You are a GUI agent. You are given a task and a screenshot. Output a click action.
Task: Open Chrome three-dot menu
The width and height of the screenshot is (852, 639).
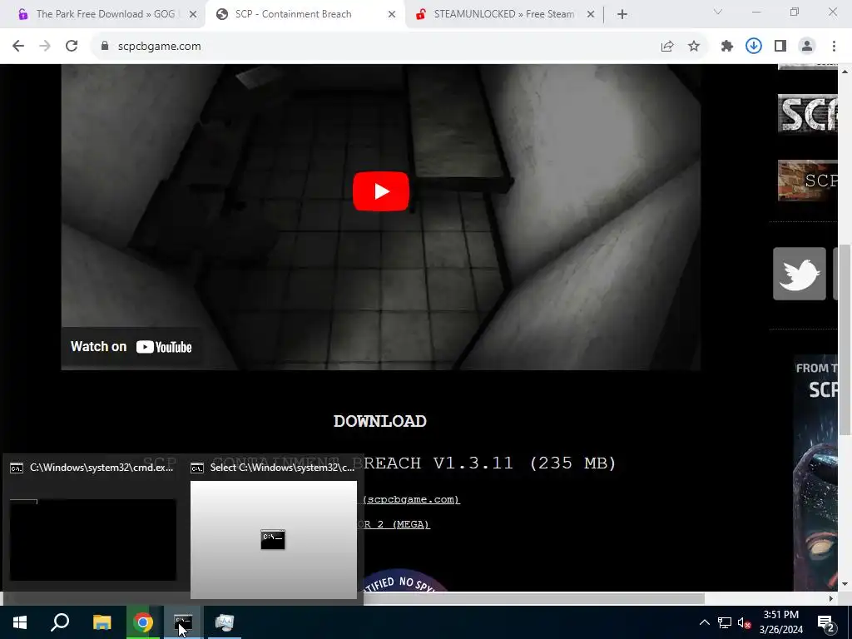[x=834, y=47]
